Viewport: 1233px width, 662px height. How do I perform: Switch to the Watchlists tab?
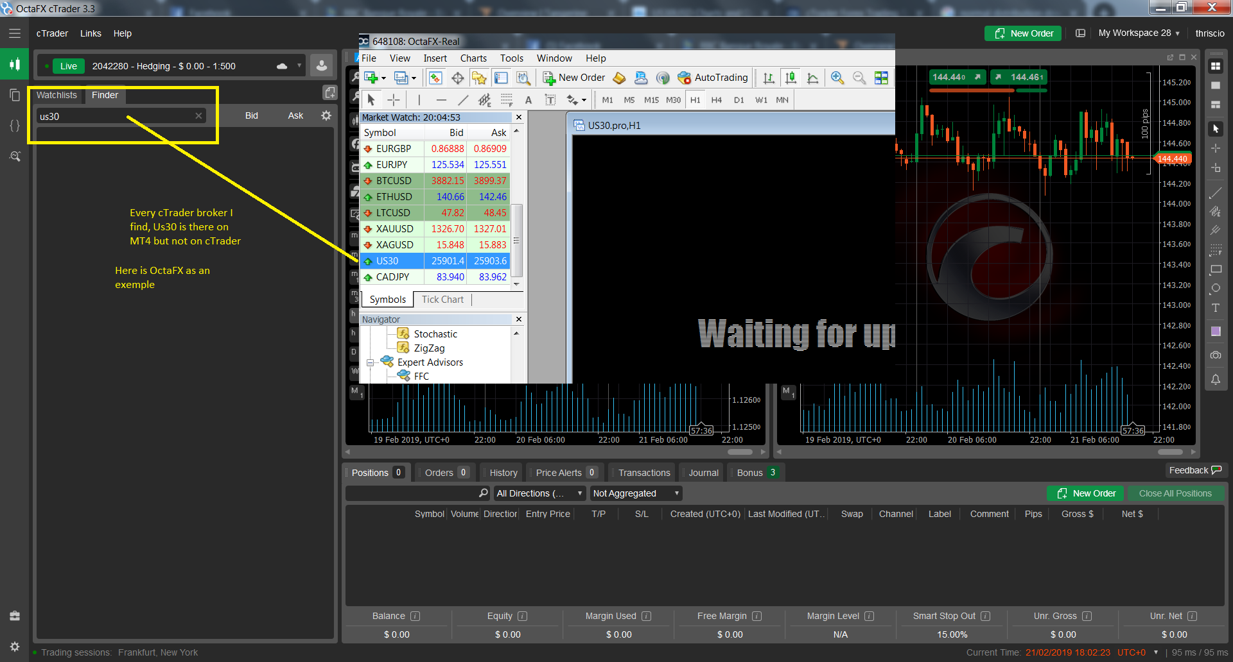point(57,95)
